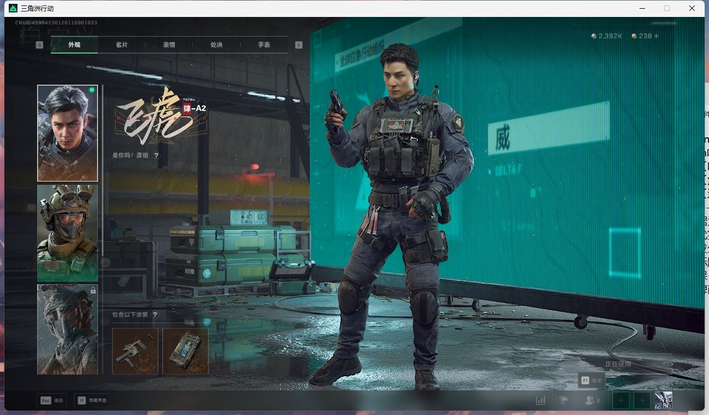
Task: Select the green helmet soldier skin thumbnail
Action: point(67,233)
